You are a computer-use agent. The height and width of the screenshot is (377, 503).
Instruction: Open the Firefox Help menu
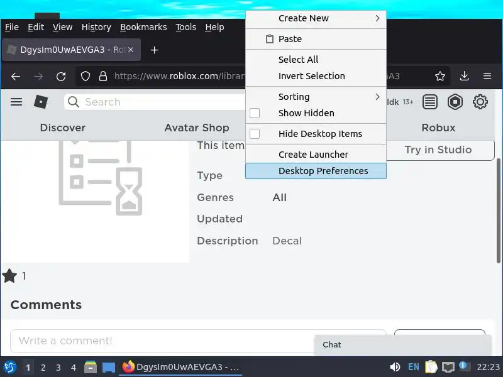(214, 27)
